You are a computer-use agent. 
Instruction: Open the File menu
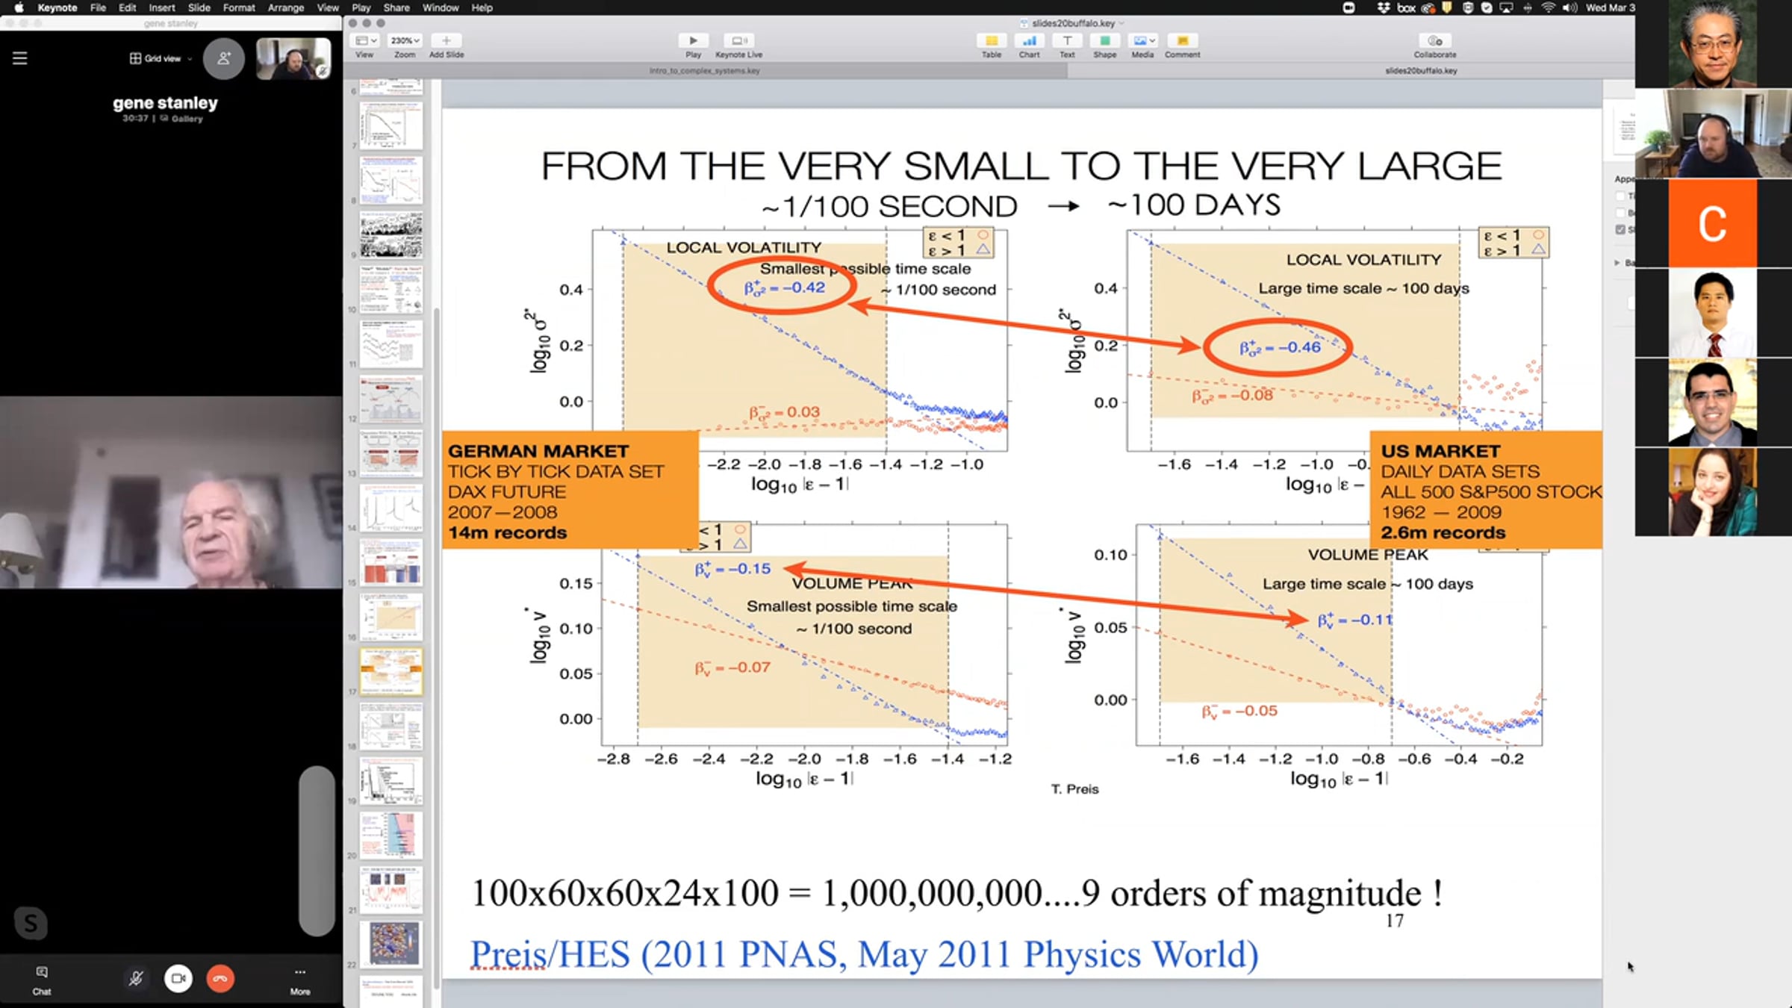pos(98,7)
